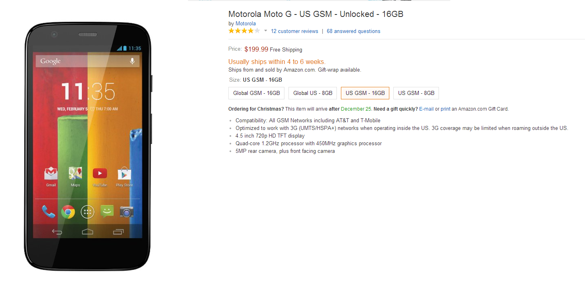Click the green Messaging icon on the phone
The image size is (585, 284).
[107, 211]
